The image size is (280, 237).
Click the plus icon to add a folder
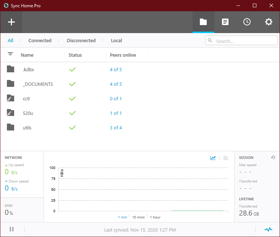coord(11,22)
